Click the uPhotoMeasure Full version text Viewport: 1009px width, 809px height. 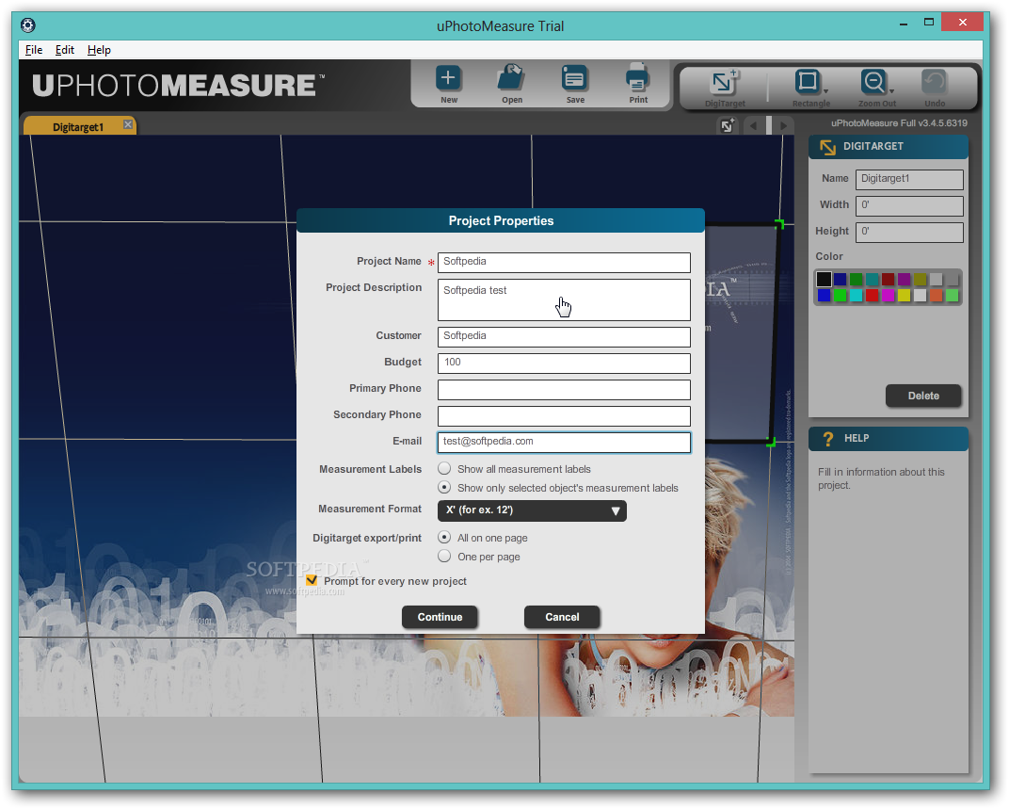[x=898, y=123]
